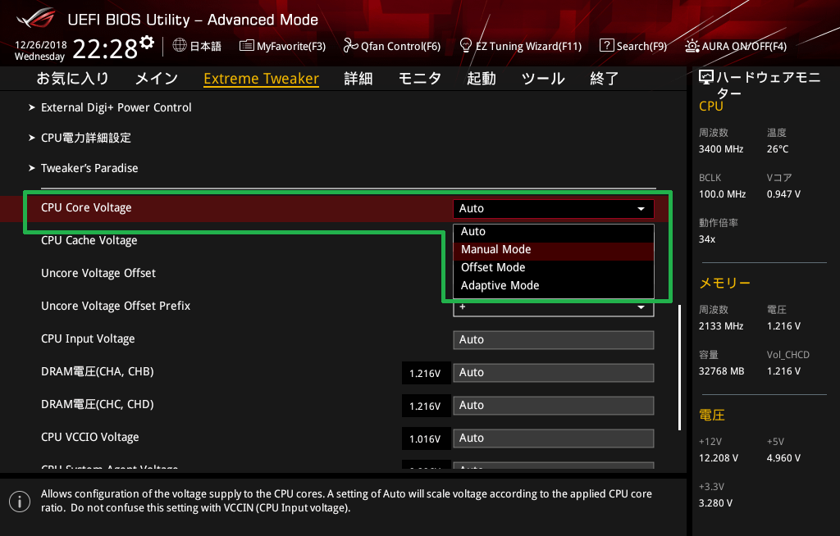Click CPU Core Voltage dropdown arrow
This screenshot has width=840, height=536.
coord(641,209)
